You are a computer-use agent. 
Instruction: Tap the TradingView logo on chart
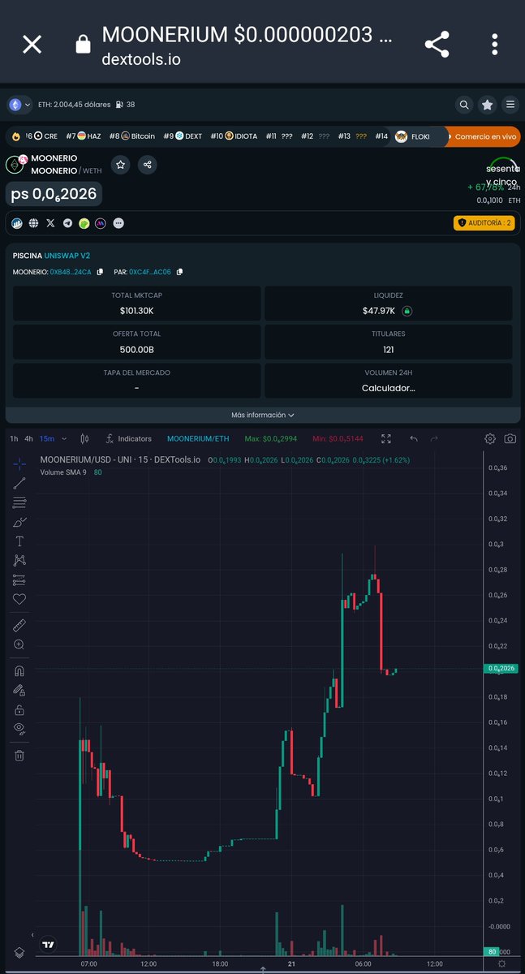click(49, 944)
